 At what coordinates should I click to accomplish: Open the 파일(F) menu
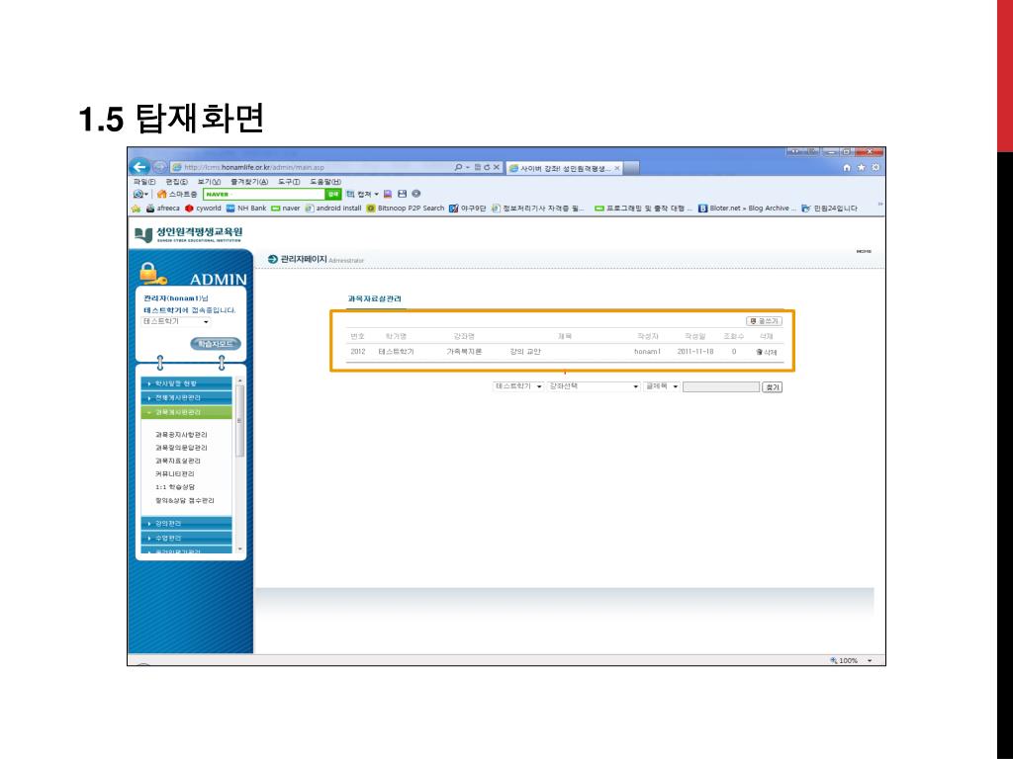(144, 182)
